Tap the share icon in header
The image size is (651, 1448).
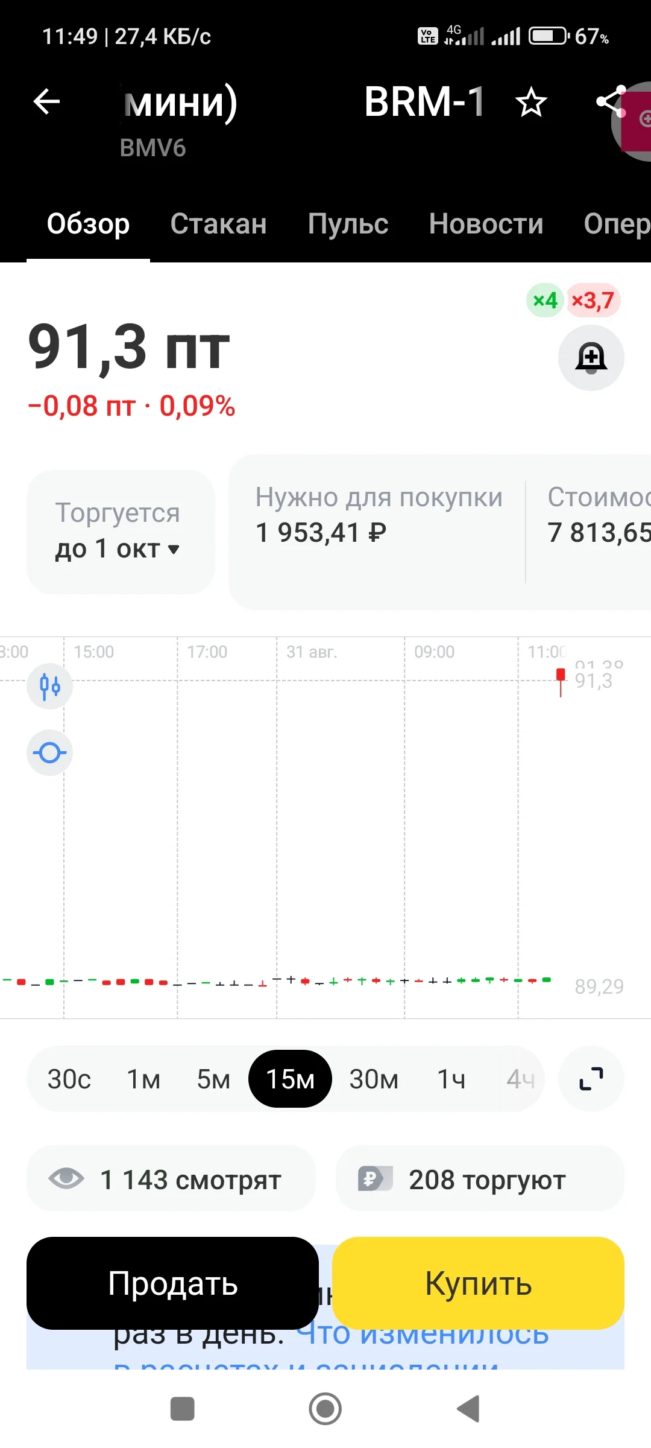(x=611, y=101)
